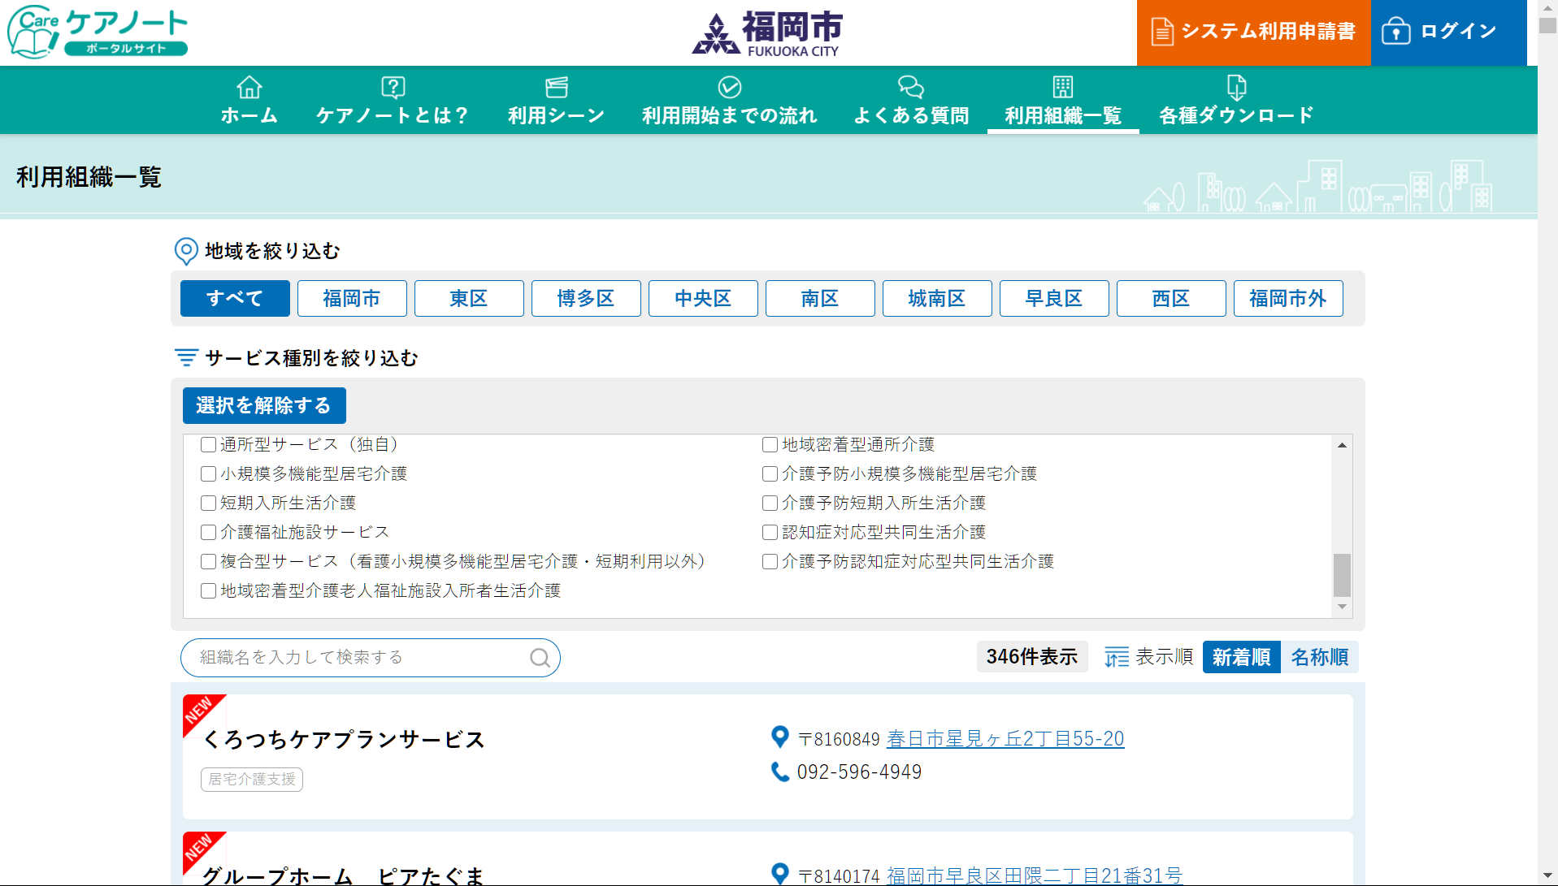The image size is (1558, 886).
Task: Tick the 介護福祉施設サービス checkbox
Action: coord(209,533)
